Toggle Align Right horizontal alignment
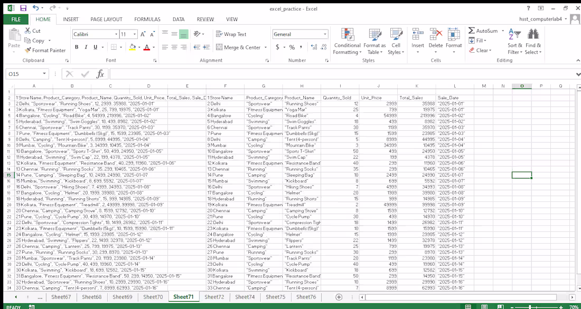 183,47
